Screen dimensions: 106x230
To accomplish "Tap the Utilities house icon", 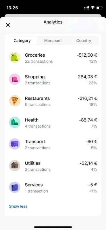I will [15, 166].
